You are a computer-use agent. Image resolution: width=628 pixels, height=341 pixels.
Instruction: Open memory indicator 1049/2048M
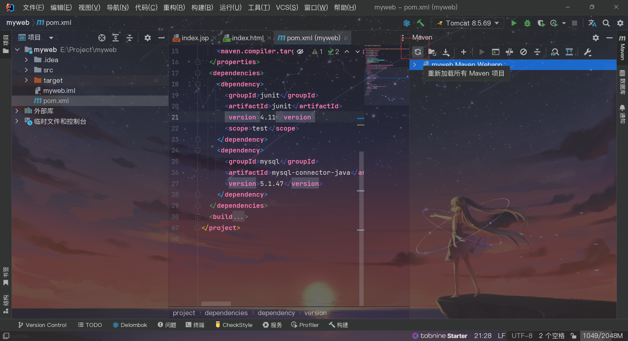coord(603,336)
